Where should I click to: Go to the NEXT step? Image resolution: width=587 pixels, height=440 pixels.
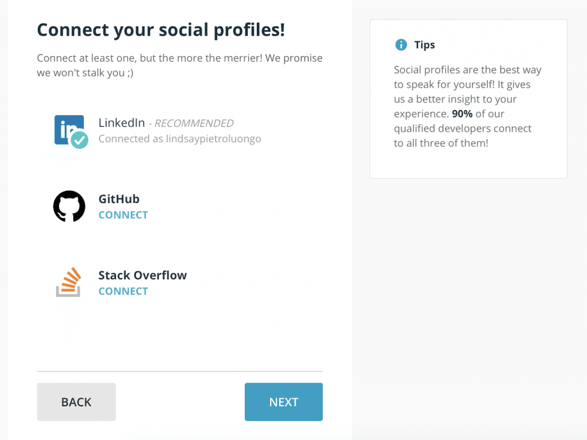click(284, 402)
